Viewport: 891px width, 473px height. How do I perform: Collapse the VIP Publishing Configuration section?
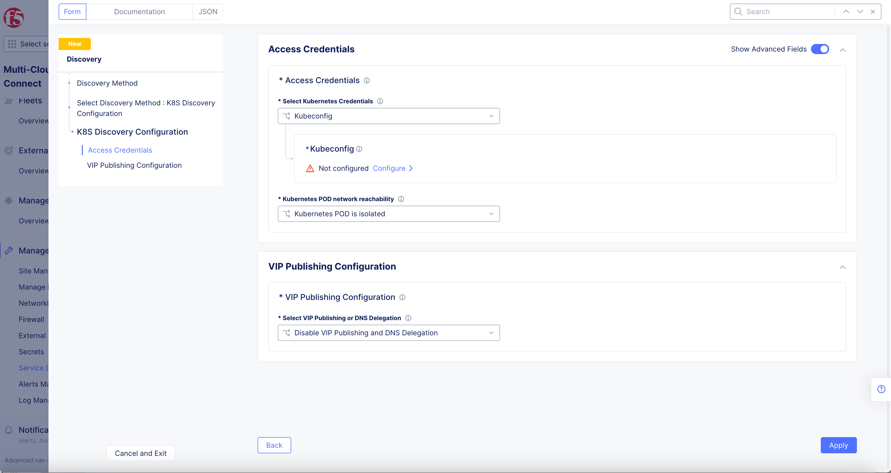[843, 267]
